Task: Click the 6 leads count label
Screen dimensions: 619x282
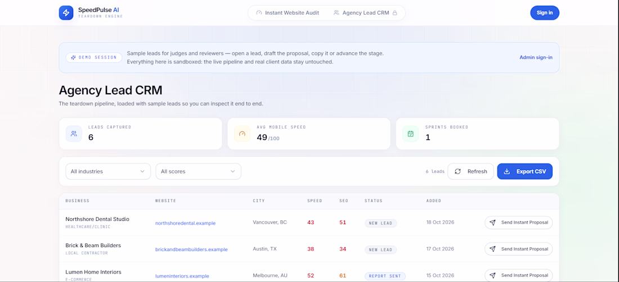Action: pos(435,172)
